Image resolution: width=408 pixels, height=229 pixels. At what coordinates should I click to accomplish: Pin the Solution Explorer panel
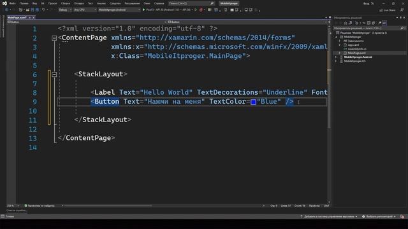pyautogui.click(x=400, y=18)
